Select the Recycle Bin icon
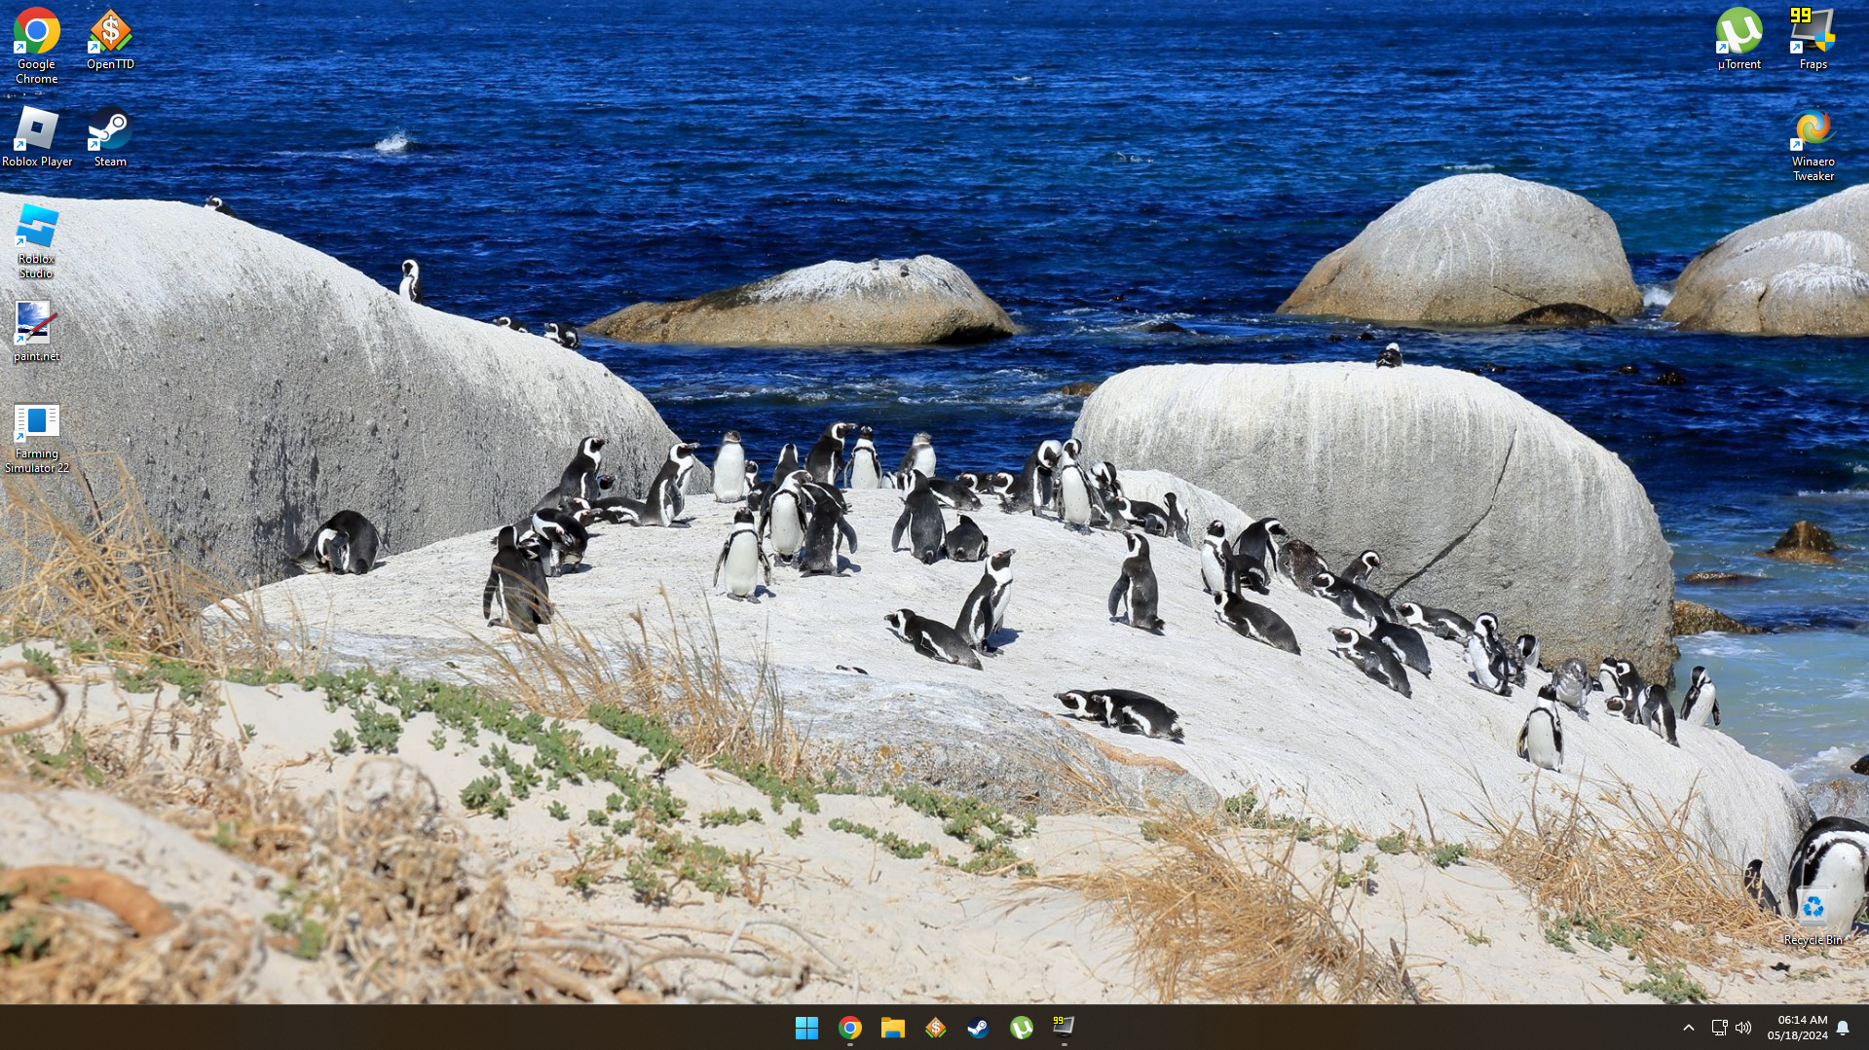The image size is (1869, 1050). (x=1813, y=916)
